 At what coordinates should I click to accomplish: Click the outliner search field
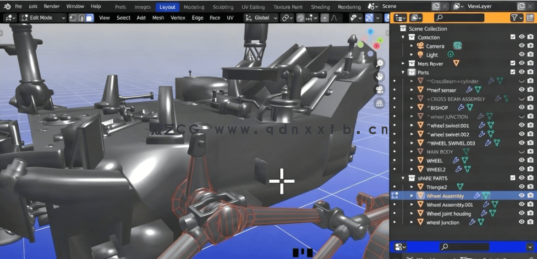tap(459, 18)
